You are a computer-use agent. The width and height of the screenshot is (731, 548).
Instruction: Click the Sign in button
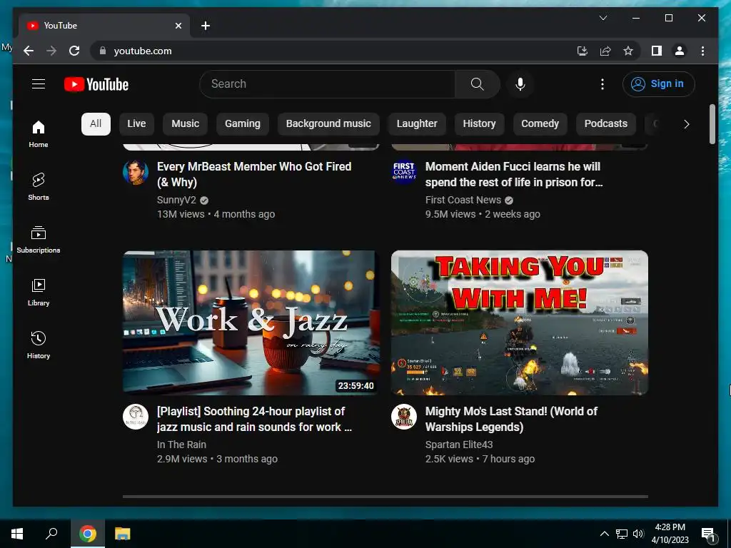point(658,84)
